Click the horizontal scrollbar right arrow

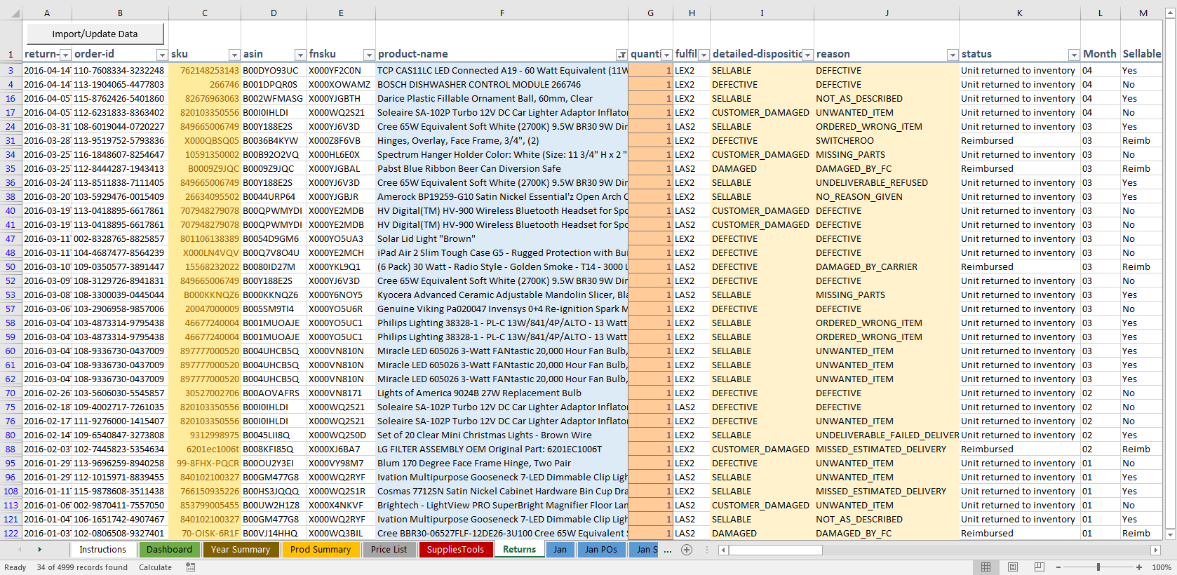pyautogui.click(x=1155, y=550)
